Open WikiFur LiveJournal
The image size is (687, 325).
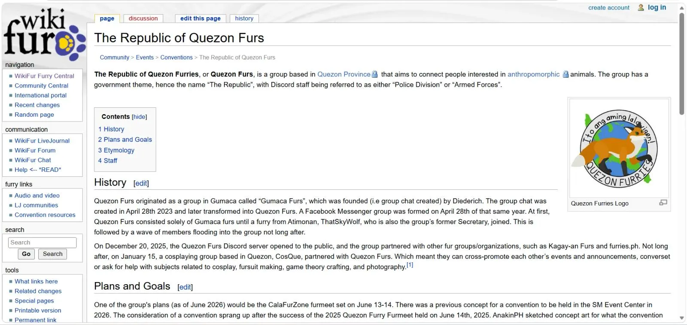42,141
